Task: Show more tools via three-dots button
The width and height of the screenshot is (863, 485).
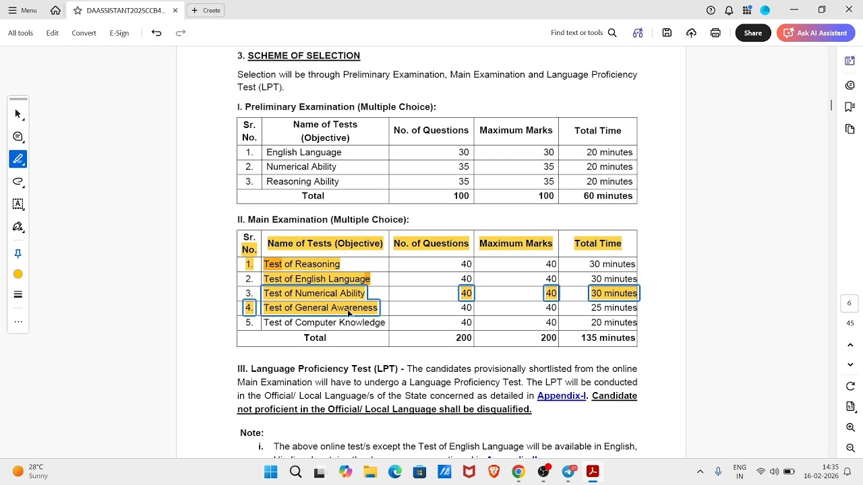Action: 18,321
